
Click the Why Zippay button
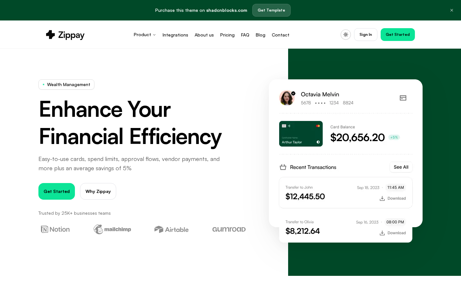98,191
